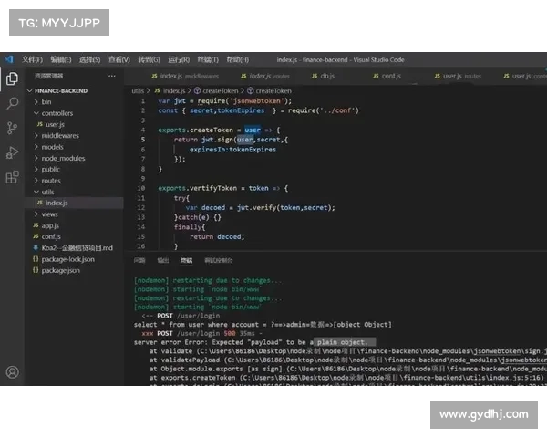Open the 文件(F) menu
This screenshot has height=438, width=547.
[32, 59]
